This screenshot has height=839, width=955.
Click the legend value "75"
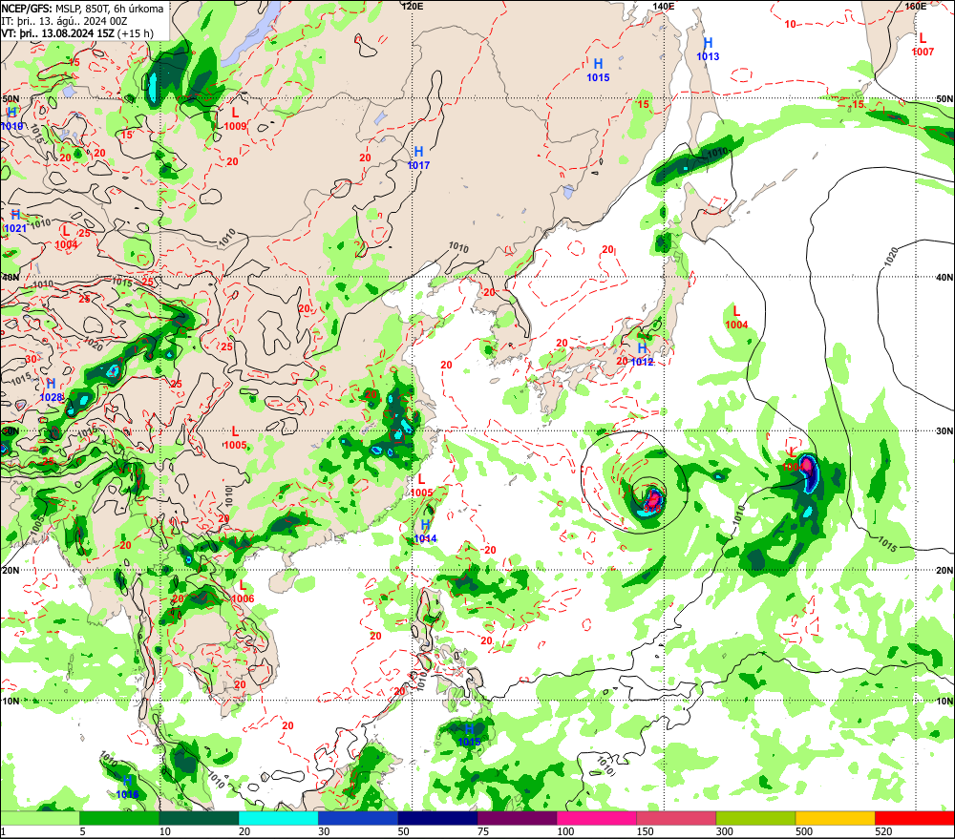pyautogui.click(x=483, y=831)
